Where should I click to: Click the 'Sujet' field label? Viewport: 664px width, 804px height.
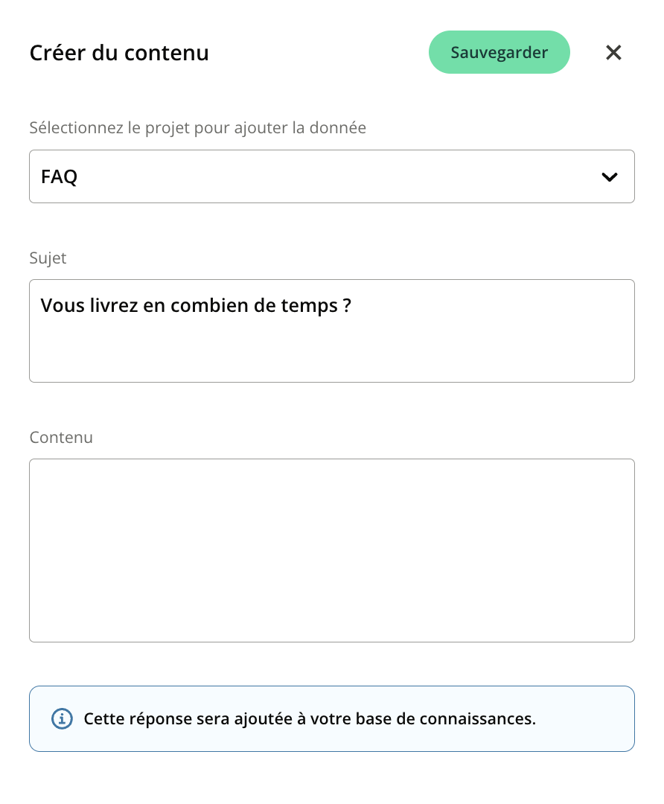[x=48, y=258]
